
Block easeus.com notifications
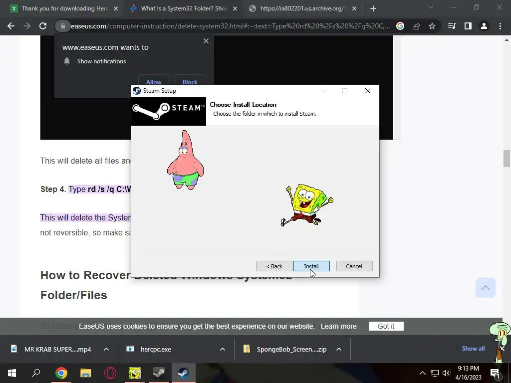point(190,82)
